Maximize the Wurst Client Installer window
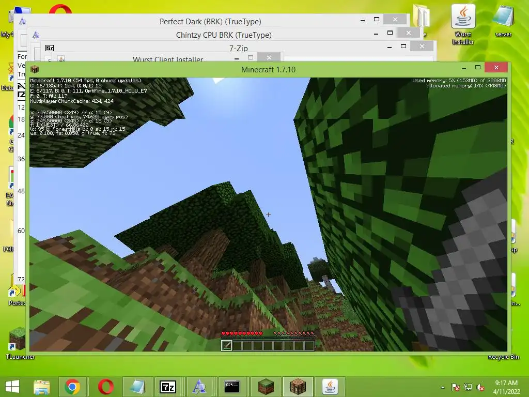 (251, 57)
